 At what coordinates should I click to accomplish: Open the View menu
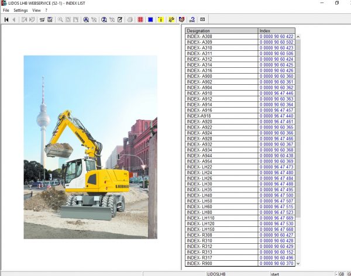[36, 11]
